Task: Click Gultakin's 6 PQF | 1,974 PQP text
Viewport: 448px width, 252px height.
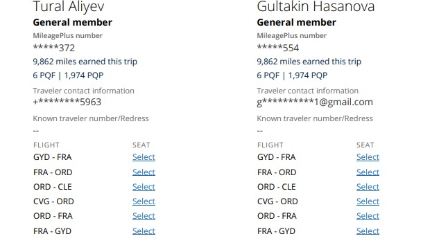Action: [x=292, y=75]
